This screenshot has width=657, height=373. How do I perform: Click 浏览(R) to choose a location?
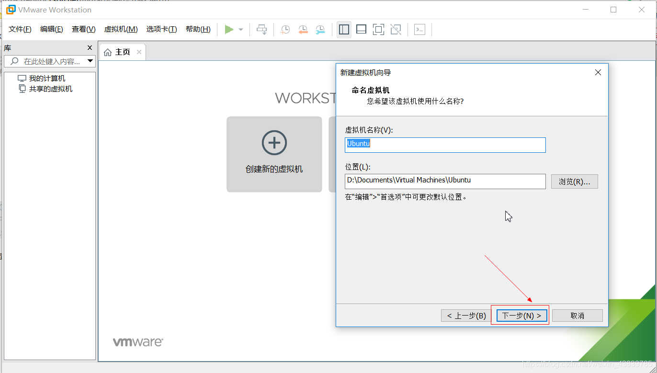[574, 181]
